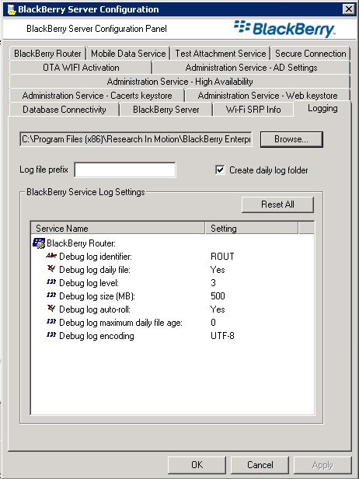Click the BlackBerry Router tree icon
This screenshot has width=359, height=479.
tap(39, 243)
